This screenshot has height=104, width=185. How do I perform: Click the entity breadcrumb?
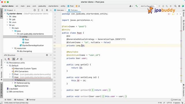(63, 6)
